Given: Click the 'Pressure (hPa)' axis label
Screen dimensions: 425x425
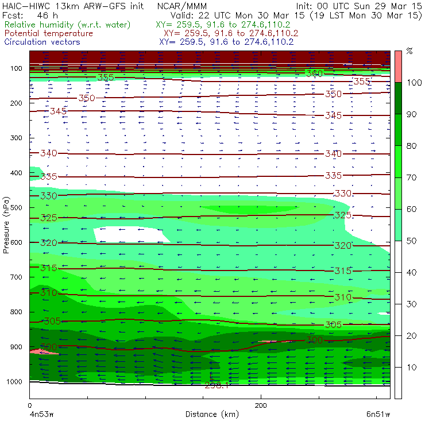Looking at the screenshot, I should tap(6, 225).
